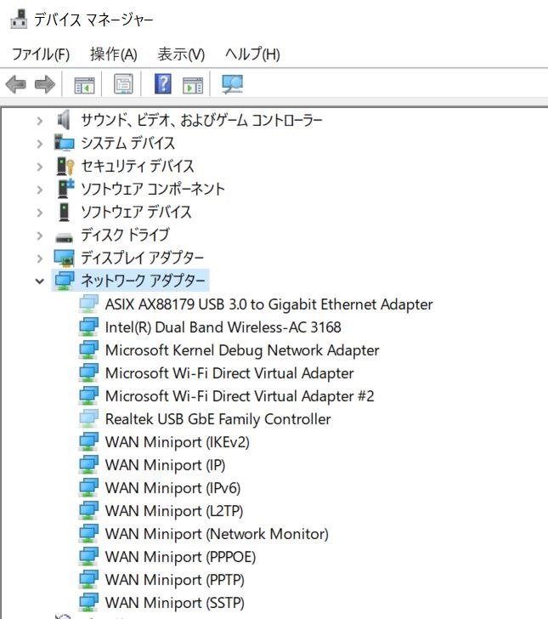548x619 pixels.
Task: Select ディスク ドライブ category label
Action: coord(126,235)
